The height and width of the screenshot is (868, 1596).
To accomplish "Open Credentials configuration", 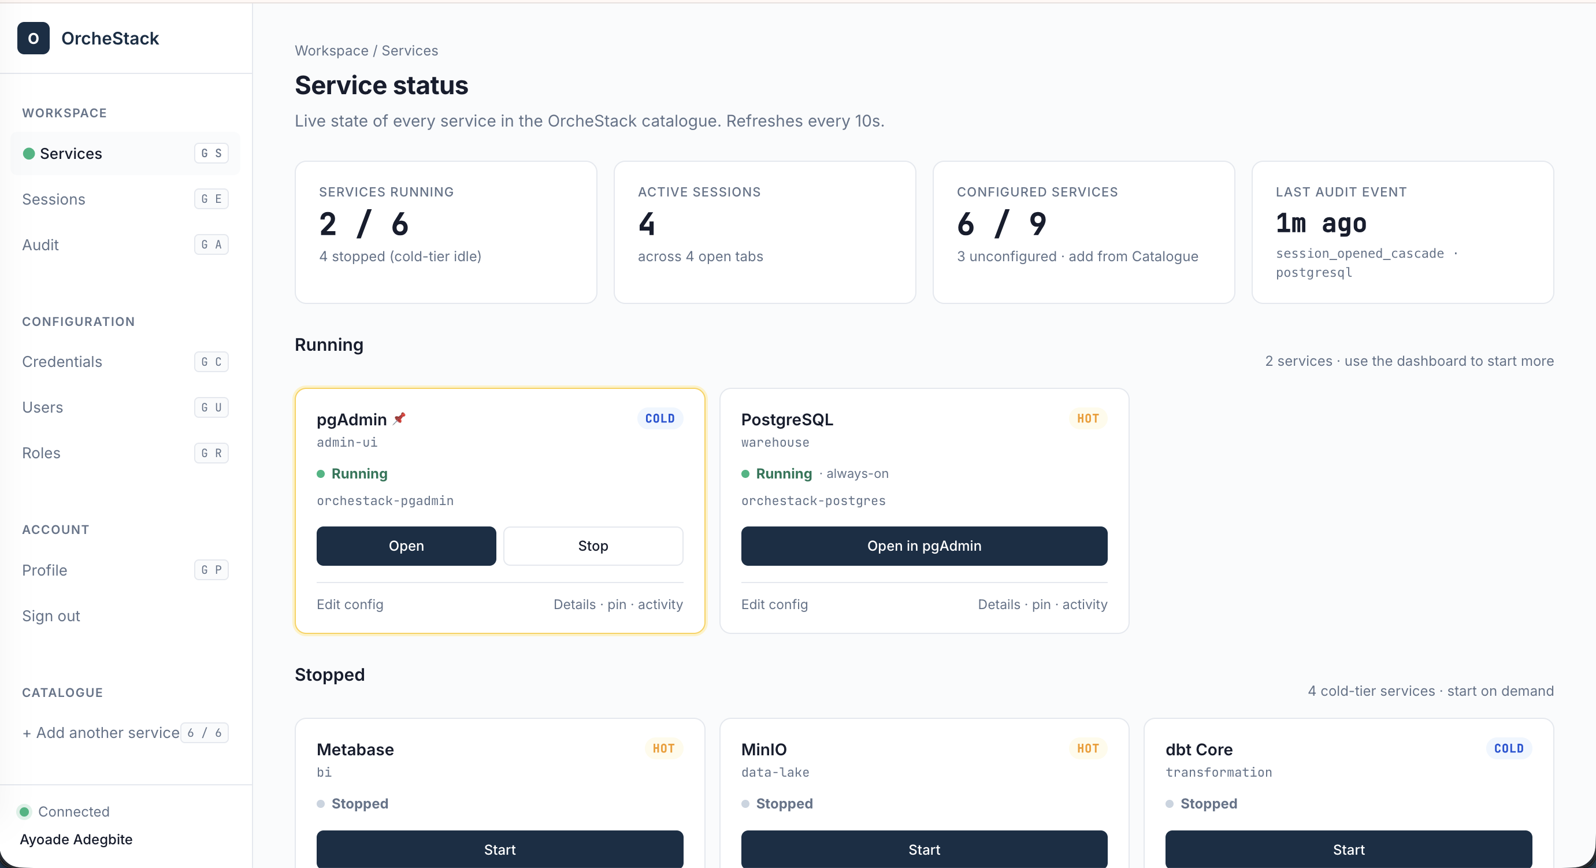I will tap(125, 362).
